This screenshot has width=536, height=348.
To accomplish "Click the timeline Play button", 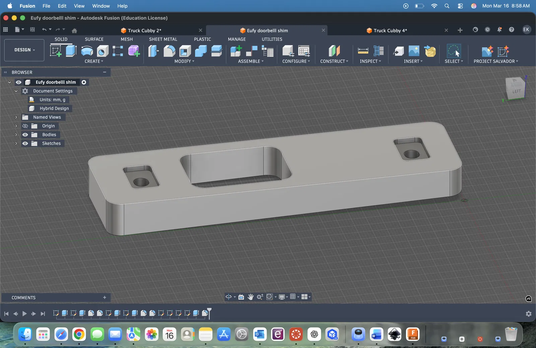I will (24, 314).
